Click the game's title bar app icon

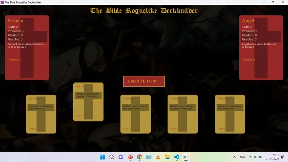coord(2,2)
